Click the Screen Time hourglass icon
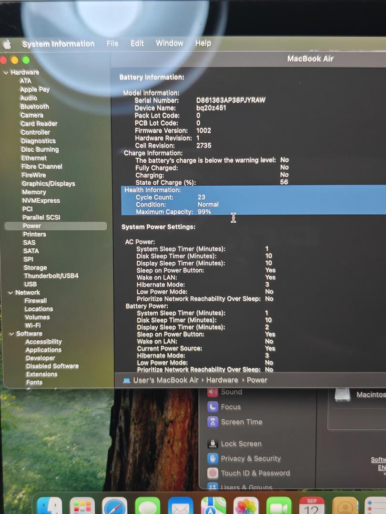386x514 pixels. point(213,422)
